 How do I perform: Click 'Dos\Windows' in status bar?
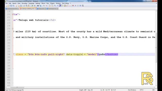[x=132, y=90]
